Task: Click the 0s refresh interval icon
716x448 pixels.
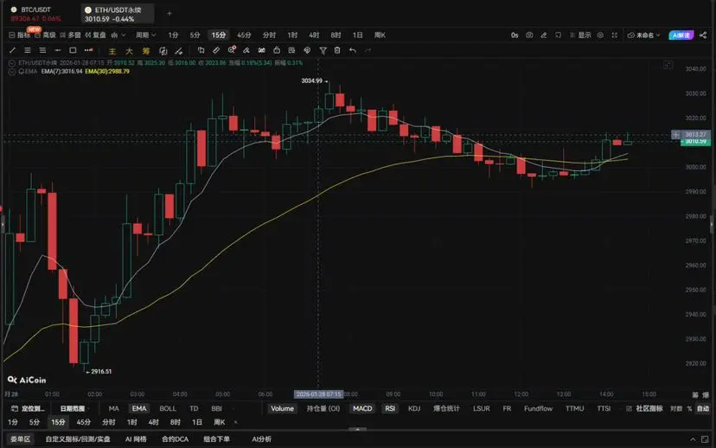Action: pos(515,35)
